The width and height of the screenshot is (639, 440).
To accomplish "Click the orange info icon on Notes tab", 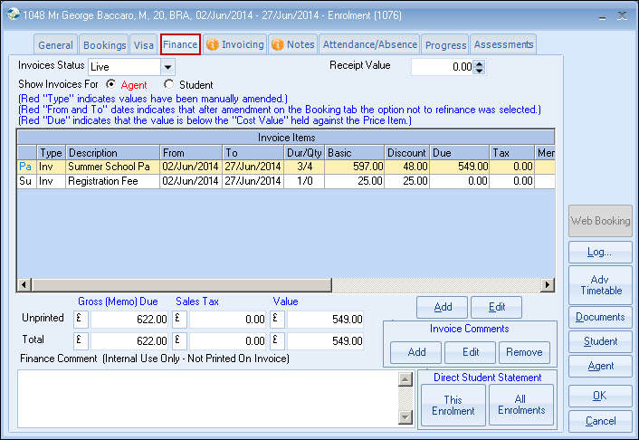I will click(x=277, y=44).
